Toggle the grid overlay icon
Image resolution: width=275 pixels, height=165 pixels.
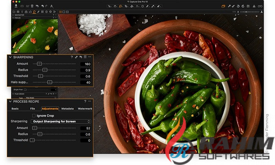(x=248, y=6)
